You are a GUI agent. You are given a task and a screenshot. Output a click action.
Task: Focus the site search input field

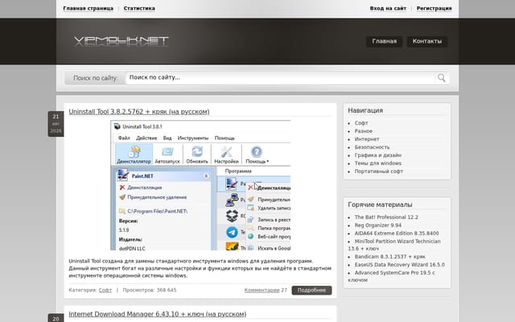[x=281, y=78]
